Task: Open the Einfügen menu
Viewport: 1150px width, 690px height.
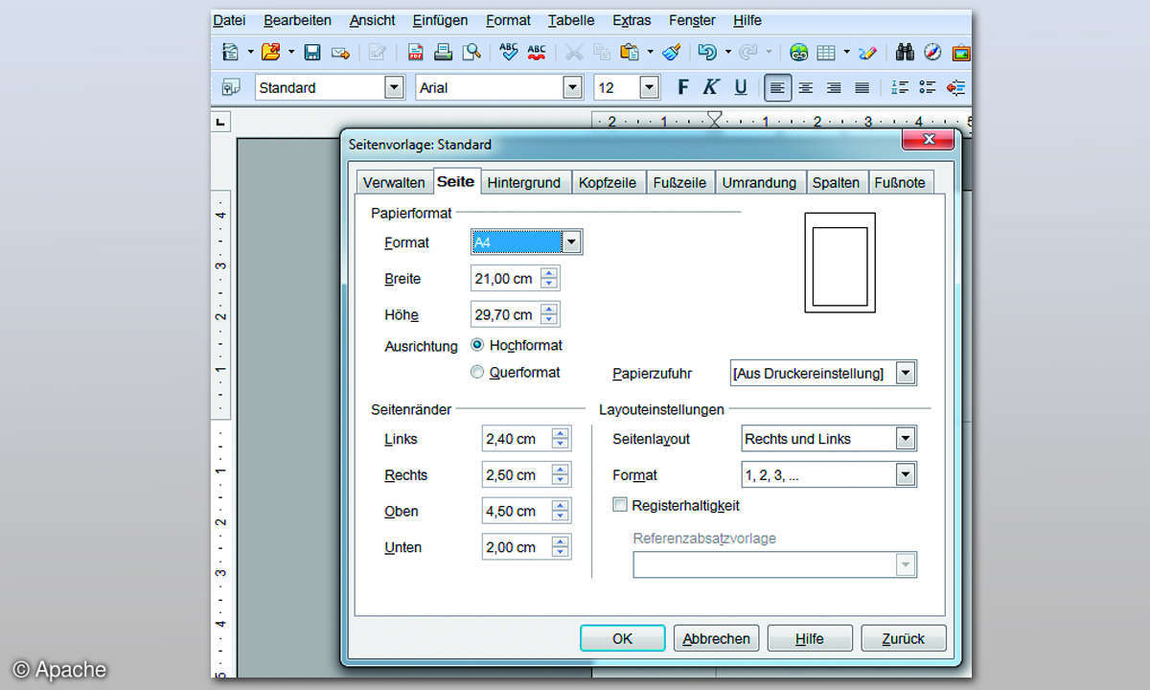Action: pos(441,20)
